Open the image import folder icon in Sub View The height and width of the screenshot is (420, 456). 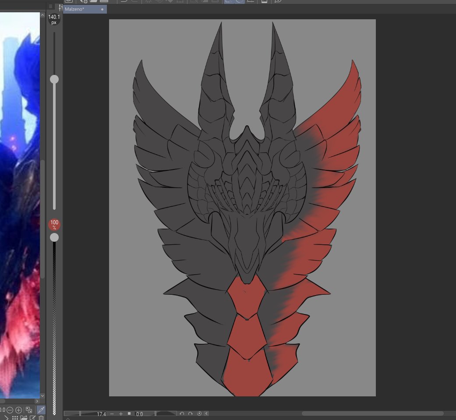pyautogui.click(x=24, y=418)
